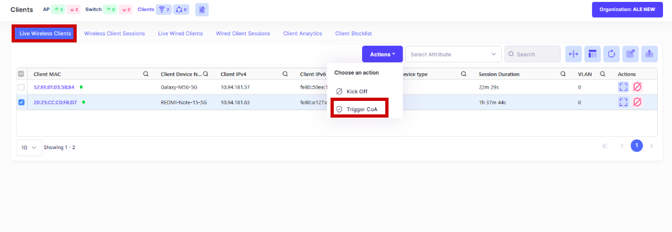
Task: Switch to Live Wireless Clients tab
Action: [45, 33]
